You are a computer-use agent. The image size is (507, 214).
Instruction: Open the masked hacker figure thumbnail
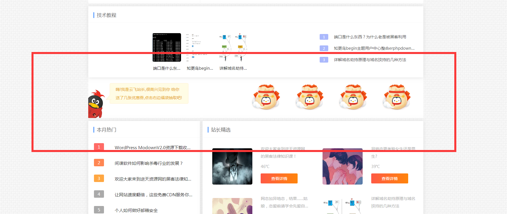tap(232, 166)
